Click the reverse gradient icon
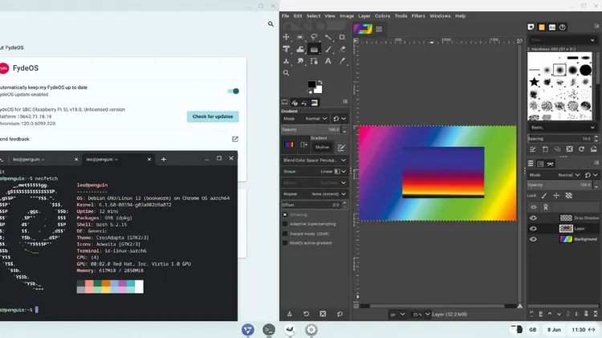The width and height of the screenshot is (602, 338). pyautogui.click(x=303, y=145)
